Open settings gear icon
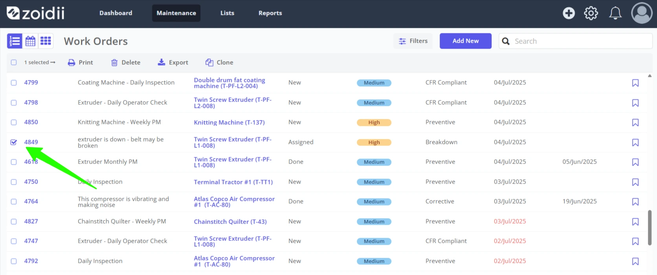This screenshot has height=275, width=657. coord(591,13)
